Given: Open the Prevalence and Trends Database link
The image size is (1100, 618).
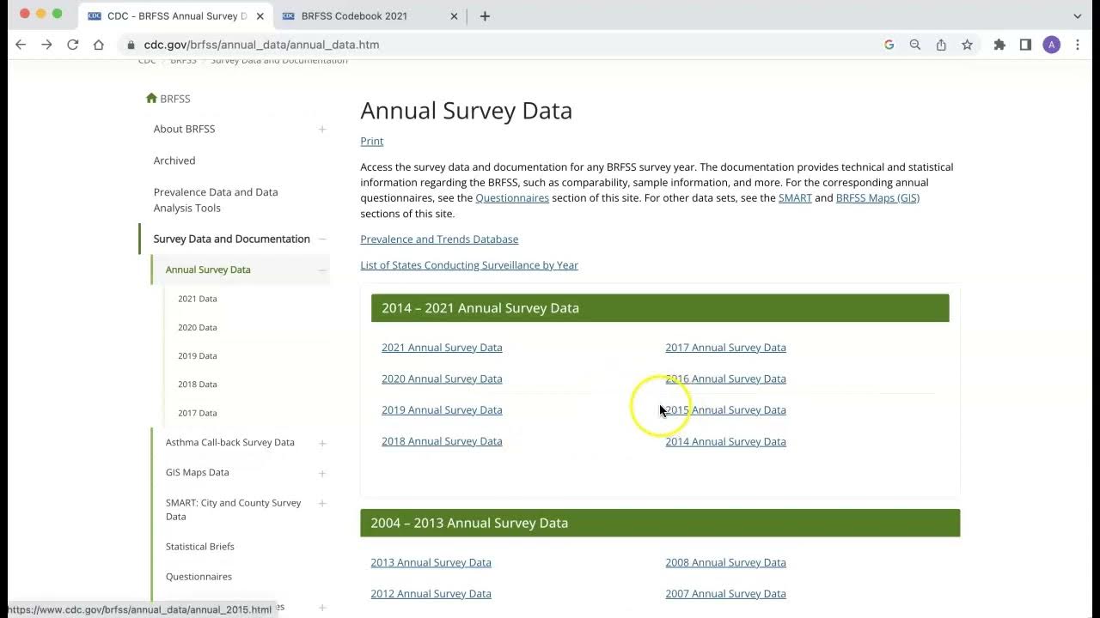Looking at the screenshot, I should [x=439, y=239].
